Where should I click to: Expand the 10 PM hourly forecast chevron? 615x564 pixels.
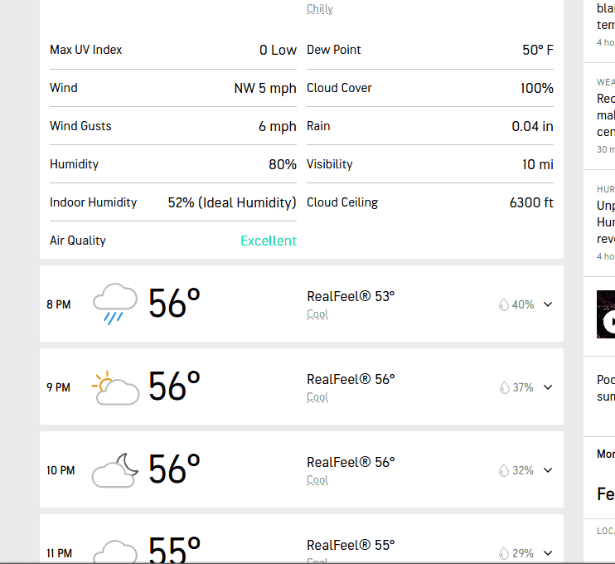click(x=548, y=469)
